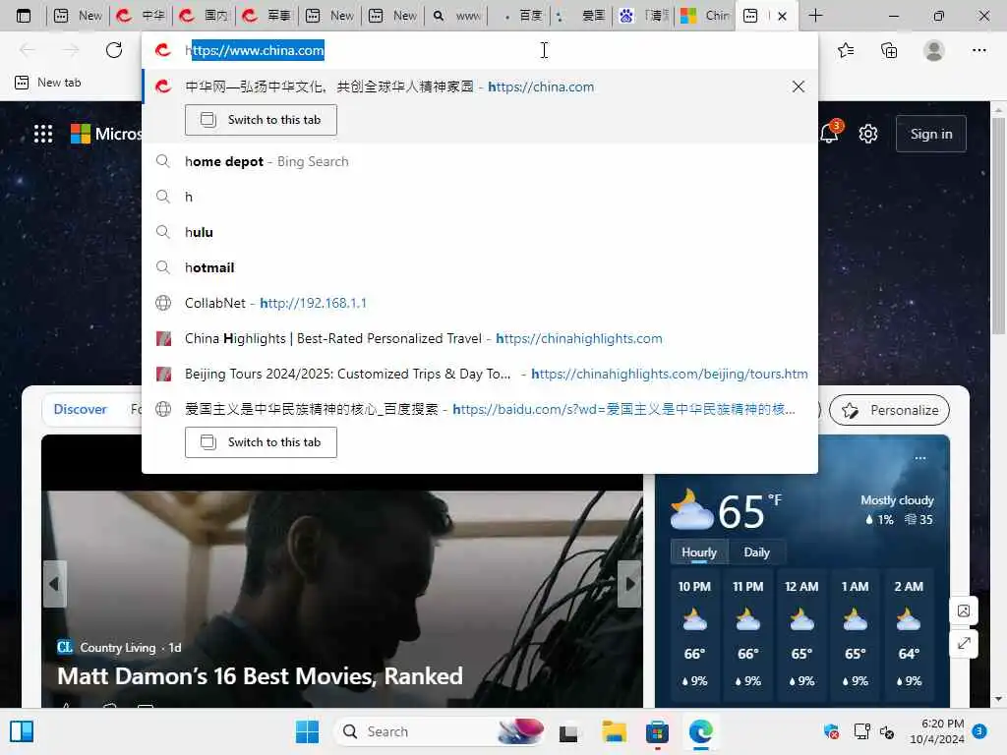Click the expand layout arrows icon
1007x755 pixels.
pyautogui.click(x=964, y=643)
